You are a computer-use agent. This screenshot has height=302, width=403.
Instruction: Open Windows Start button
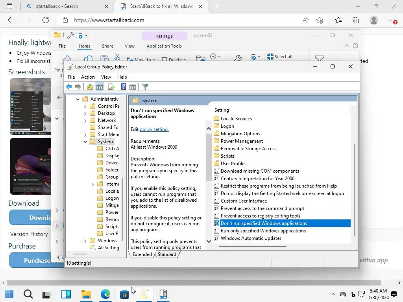pos(9,294)
